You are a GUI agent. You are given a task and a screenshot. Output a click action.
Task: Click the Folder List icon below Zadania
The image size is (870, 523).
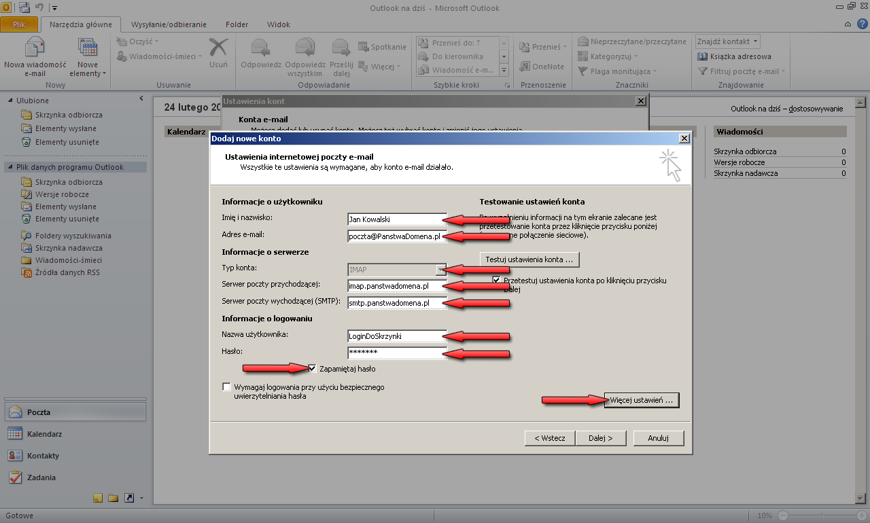click(114, 498)
